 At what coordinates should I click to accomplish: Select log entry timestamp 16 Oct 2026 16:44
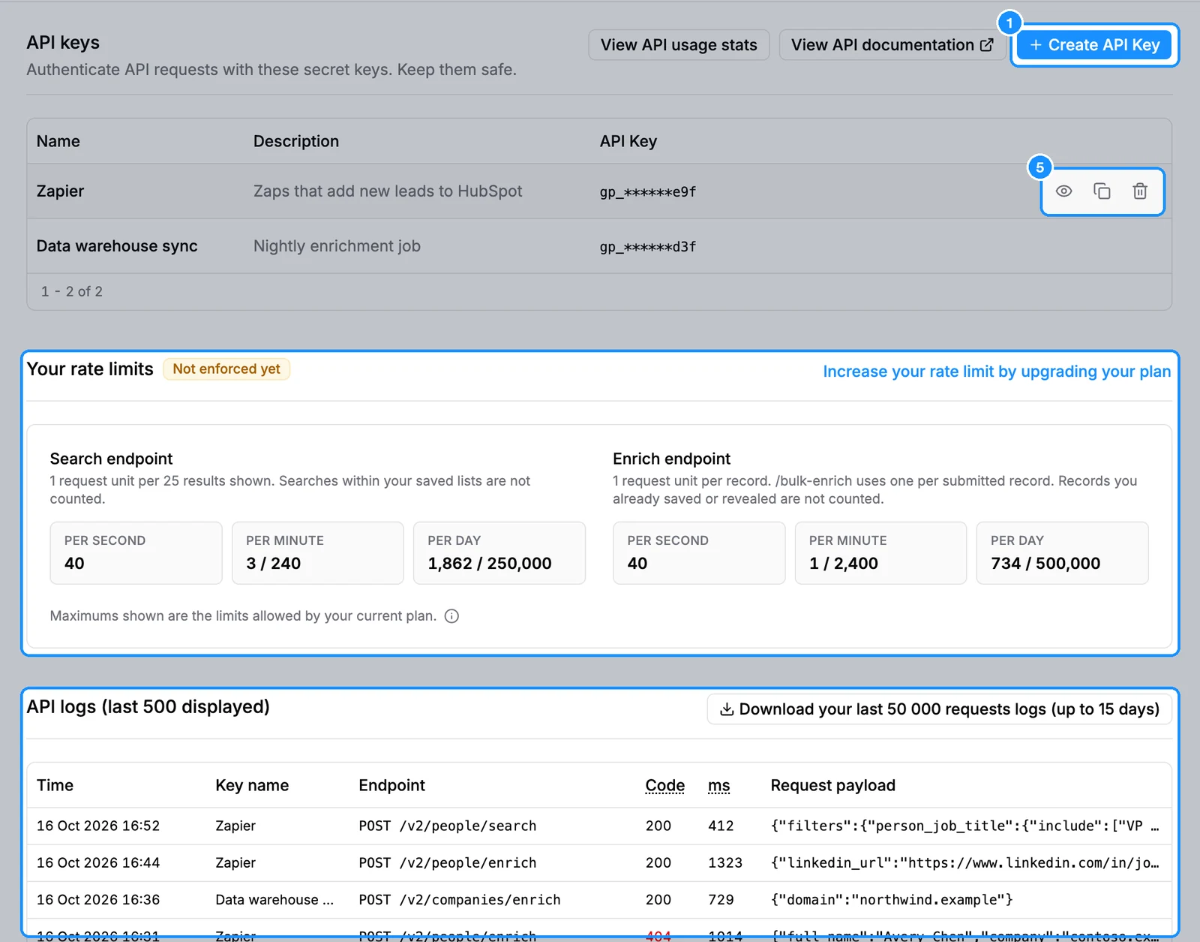98,862
